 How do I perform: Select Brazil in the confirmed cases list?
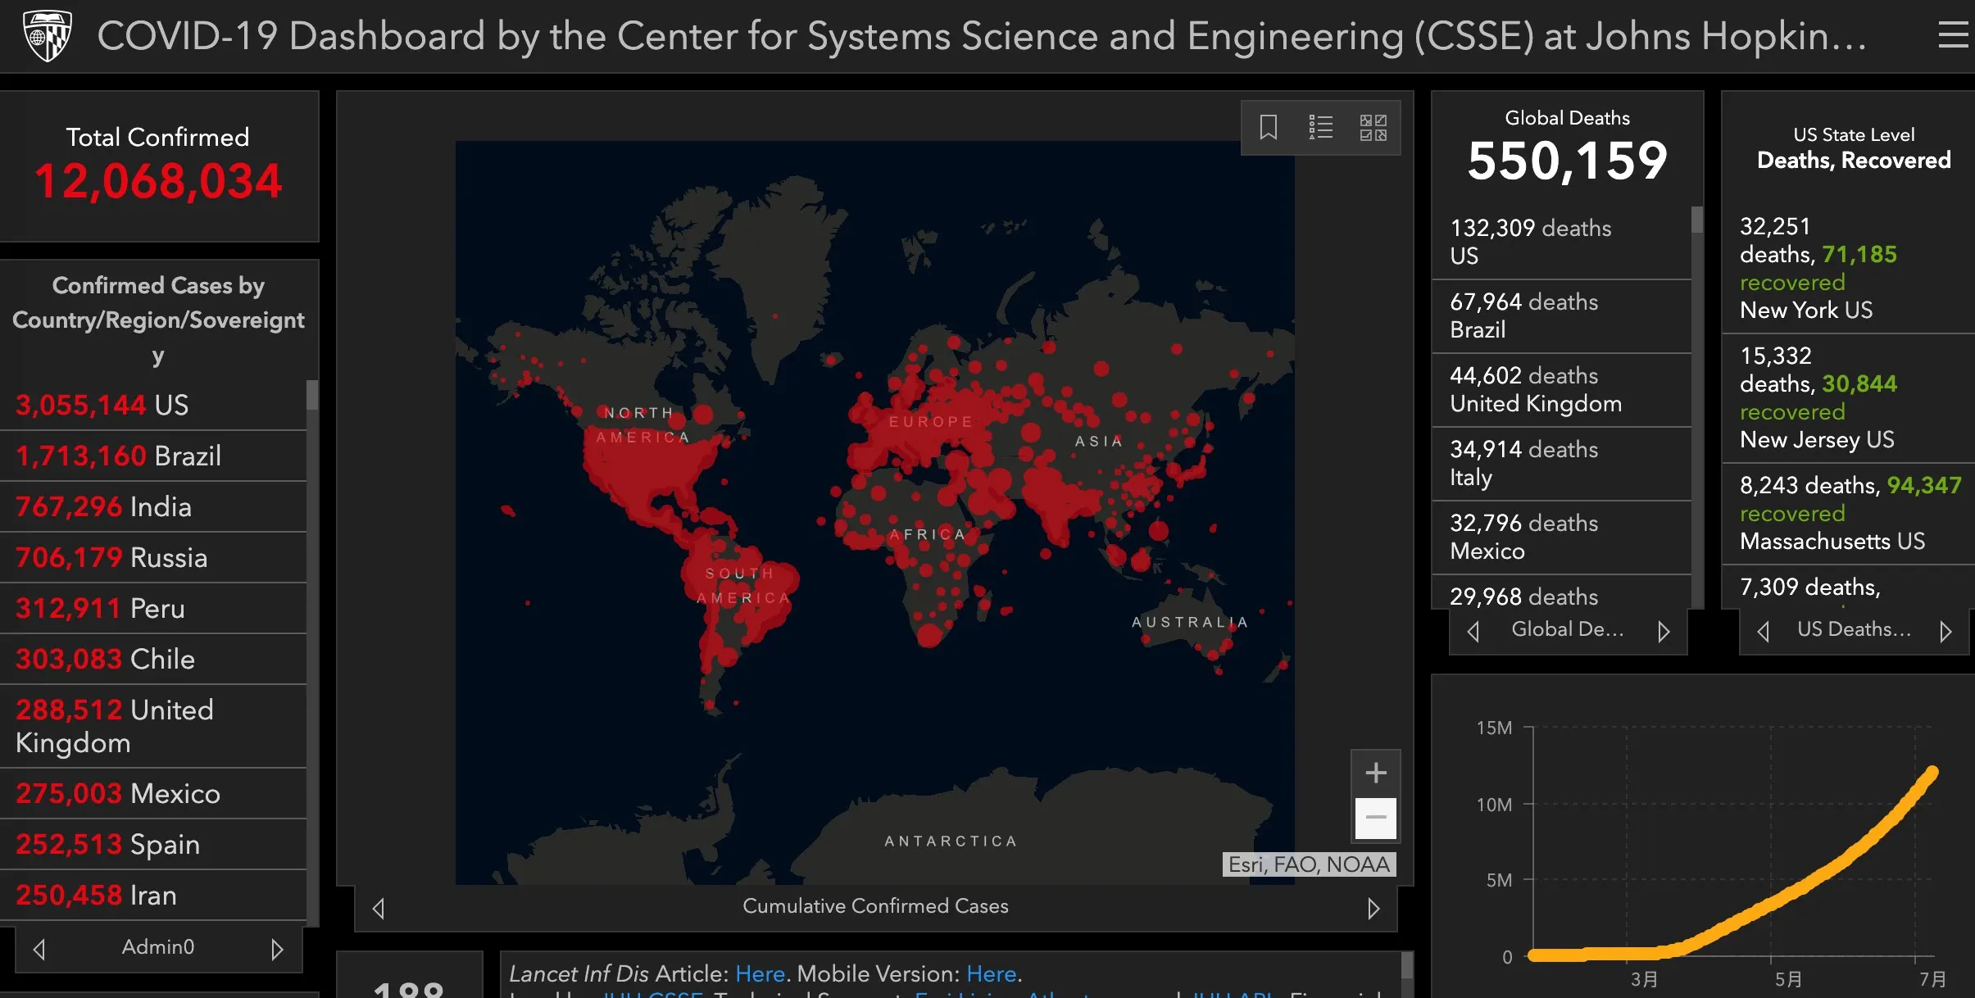tap(156, 456)
